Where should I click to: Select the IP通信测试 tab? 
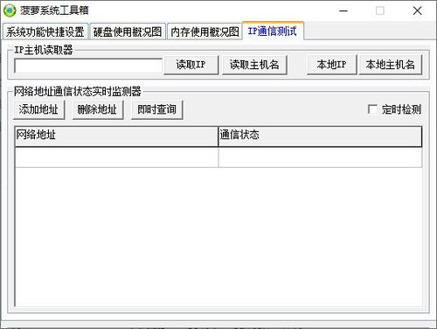point(273,31)
